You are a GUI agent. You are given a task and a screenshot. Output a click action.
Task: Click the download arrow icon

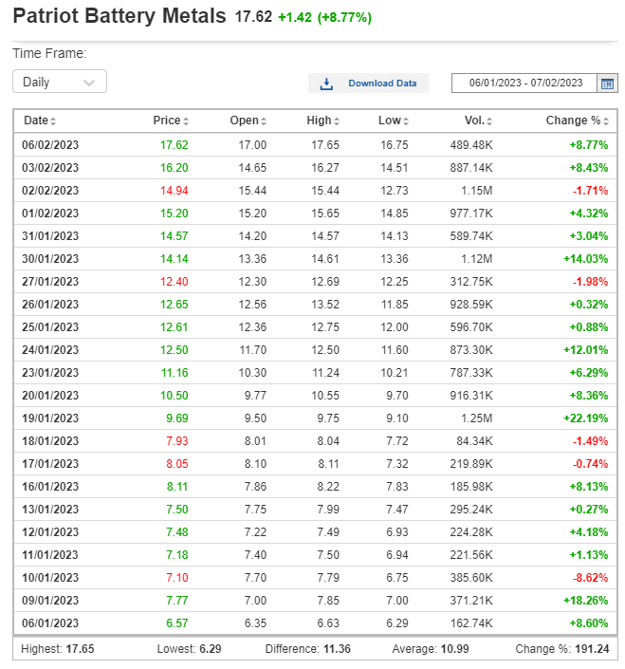pos(326,84)
